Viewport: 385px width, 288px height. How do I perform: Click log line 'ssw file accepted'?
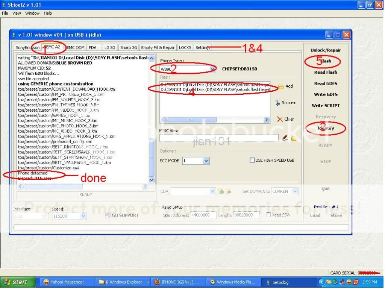point(33,79)
